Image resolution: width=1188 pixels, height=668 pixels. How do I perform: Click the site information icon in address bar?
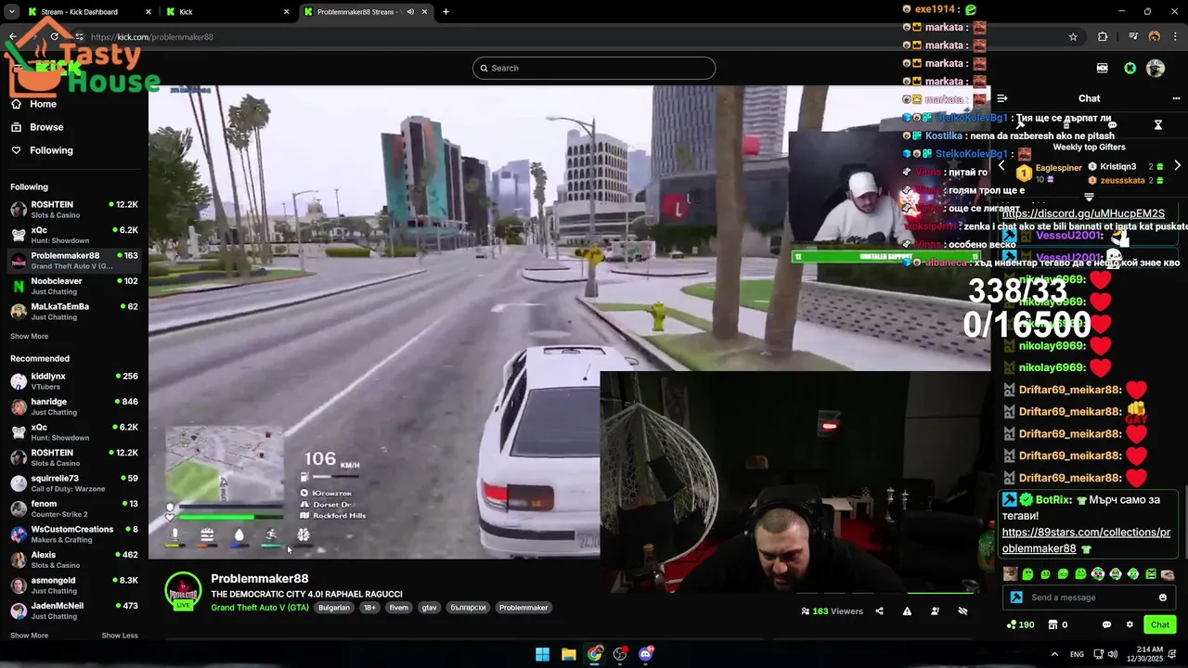pos(81,37)
